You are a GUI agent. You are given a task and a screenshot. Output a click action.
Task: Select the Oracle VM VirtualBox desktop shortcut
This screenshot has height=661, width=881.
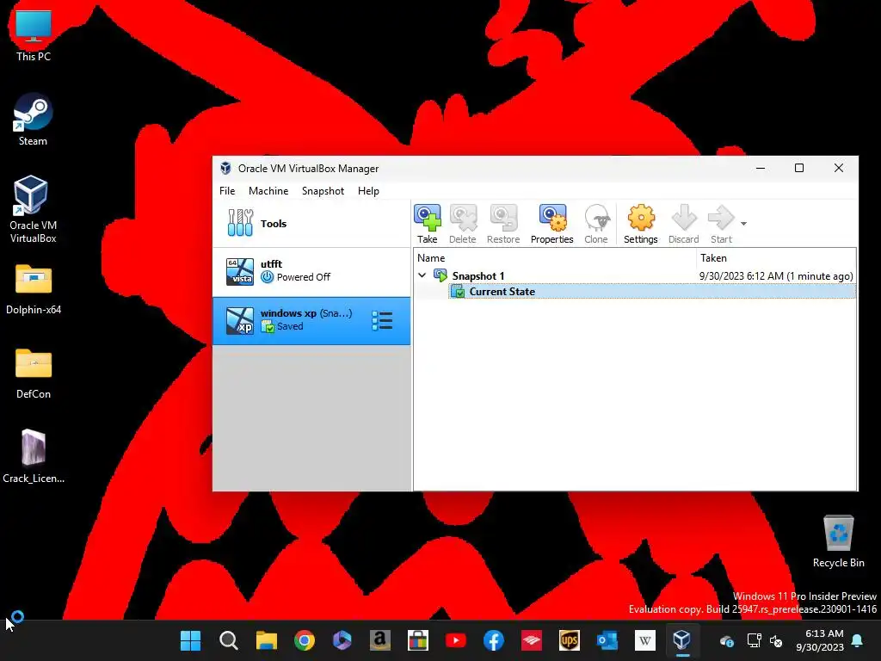[34, 209]
